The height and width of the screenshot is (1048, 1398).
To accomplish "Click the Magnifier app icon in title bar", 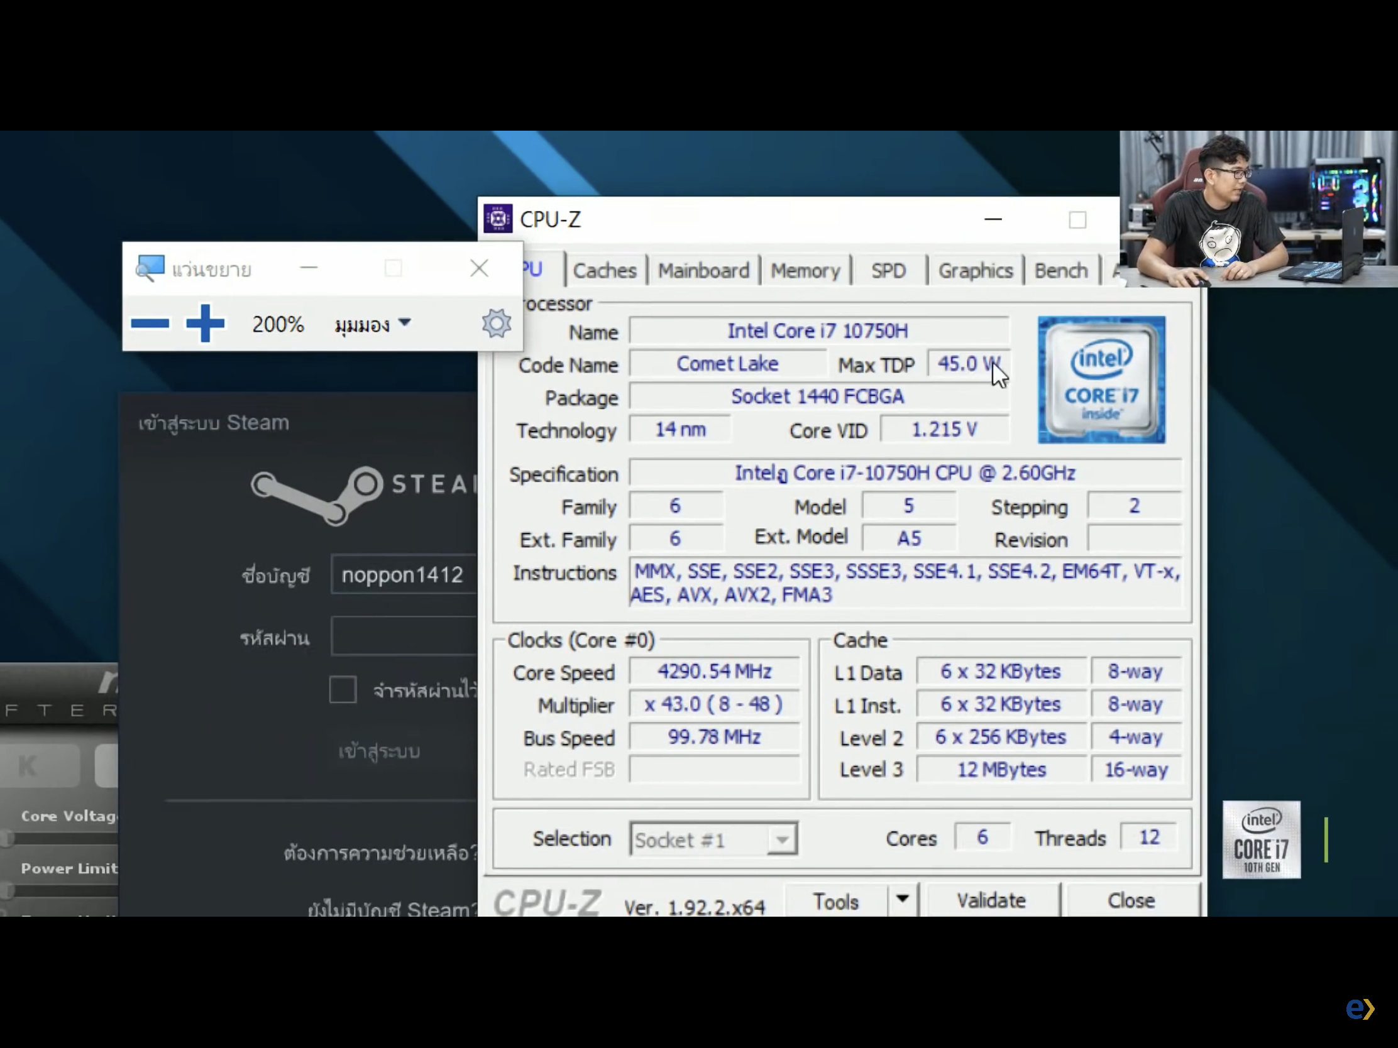I will tap(150, 268).
